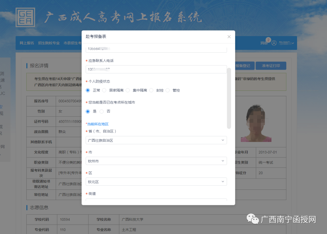Screen dimensions: 327x234
Task: Choose 否 for currently in exam city
Action: coord(101,111)
